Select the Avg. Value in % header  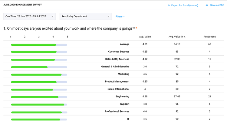pos(177,37)
